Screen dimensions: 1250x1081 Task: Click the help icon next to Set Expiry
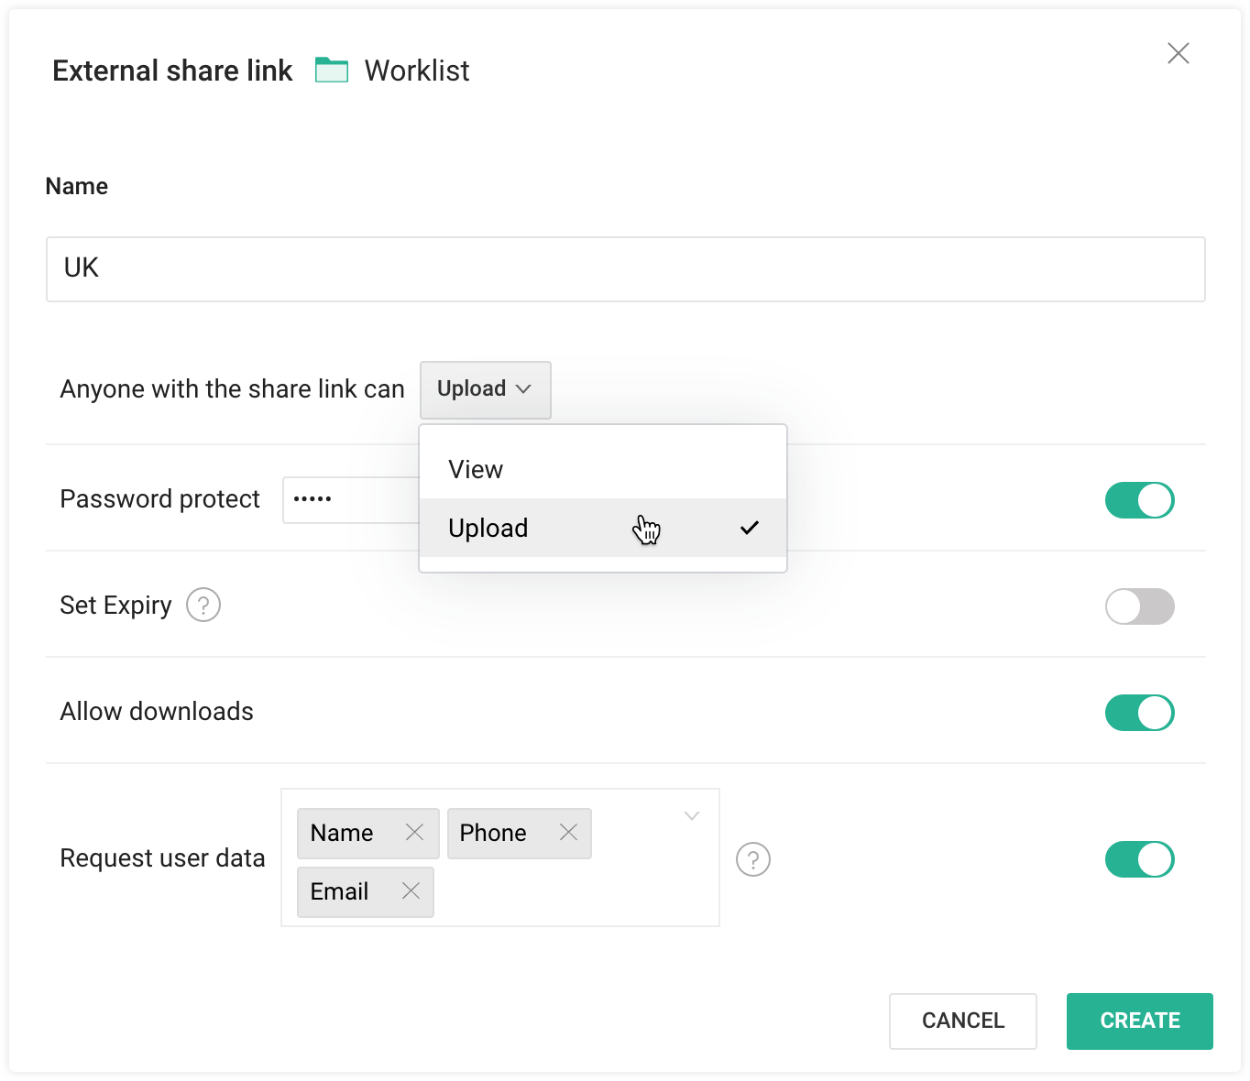(x=203, y=605)
